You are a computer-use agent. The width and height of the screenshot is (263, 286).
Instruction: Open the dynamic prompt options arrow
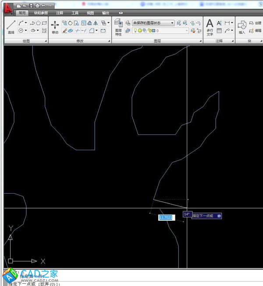pyautogui.click(x=219, y=216)
